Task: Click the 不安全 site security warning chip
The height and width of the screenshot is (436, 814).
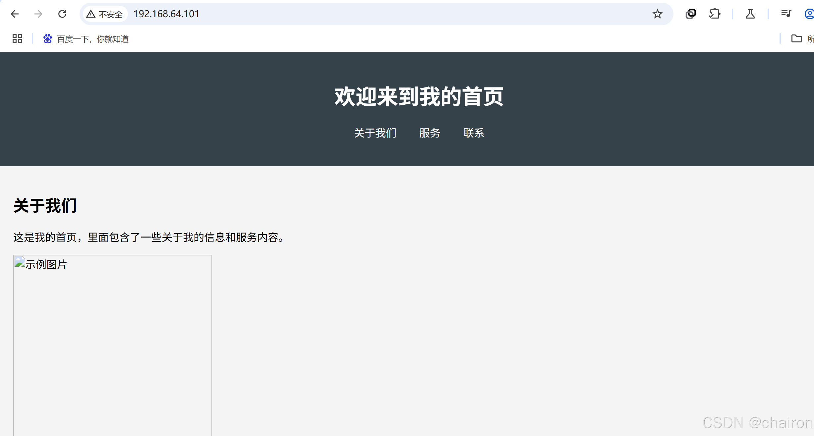Action: tap(105, 14)
